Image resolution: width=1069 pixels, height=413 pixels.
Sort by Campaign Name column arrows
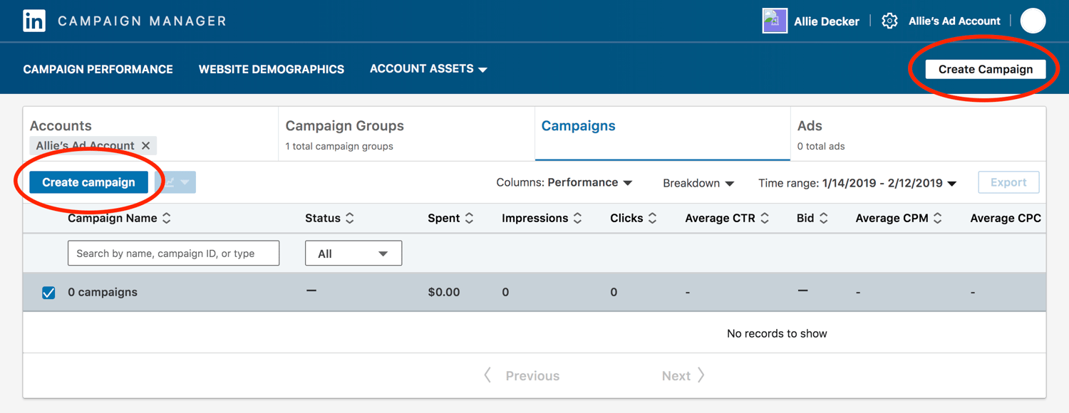[x=167, y=219]
